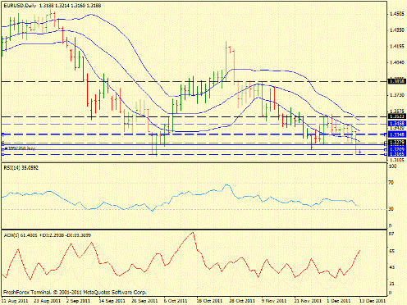This screenshot has height=305, width=407.
Task: Click the 11 Aug 2011 date label
Action: coord(15,301)
